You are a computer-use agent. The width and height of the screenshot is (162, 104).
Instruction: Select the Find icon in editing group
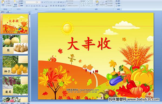click(x=118, y=1)
